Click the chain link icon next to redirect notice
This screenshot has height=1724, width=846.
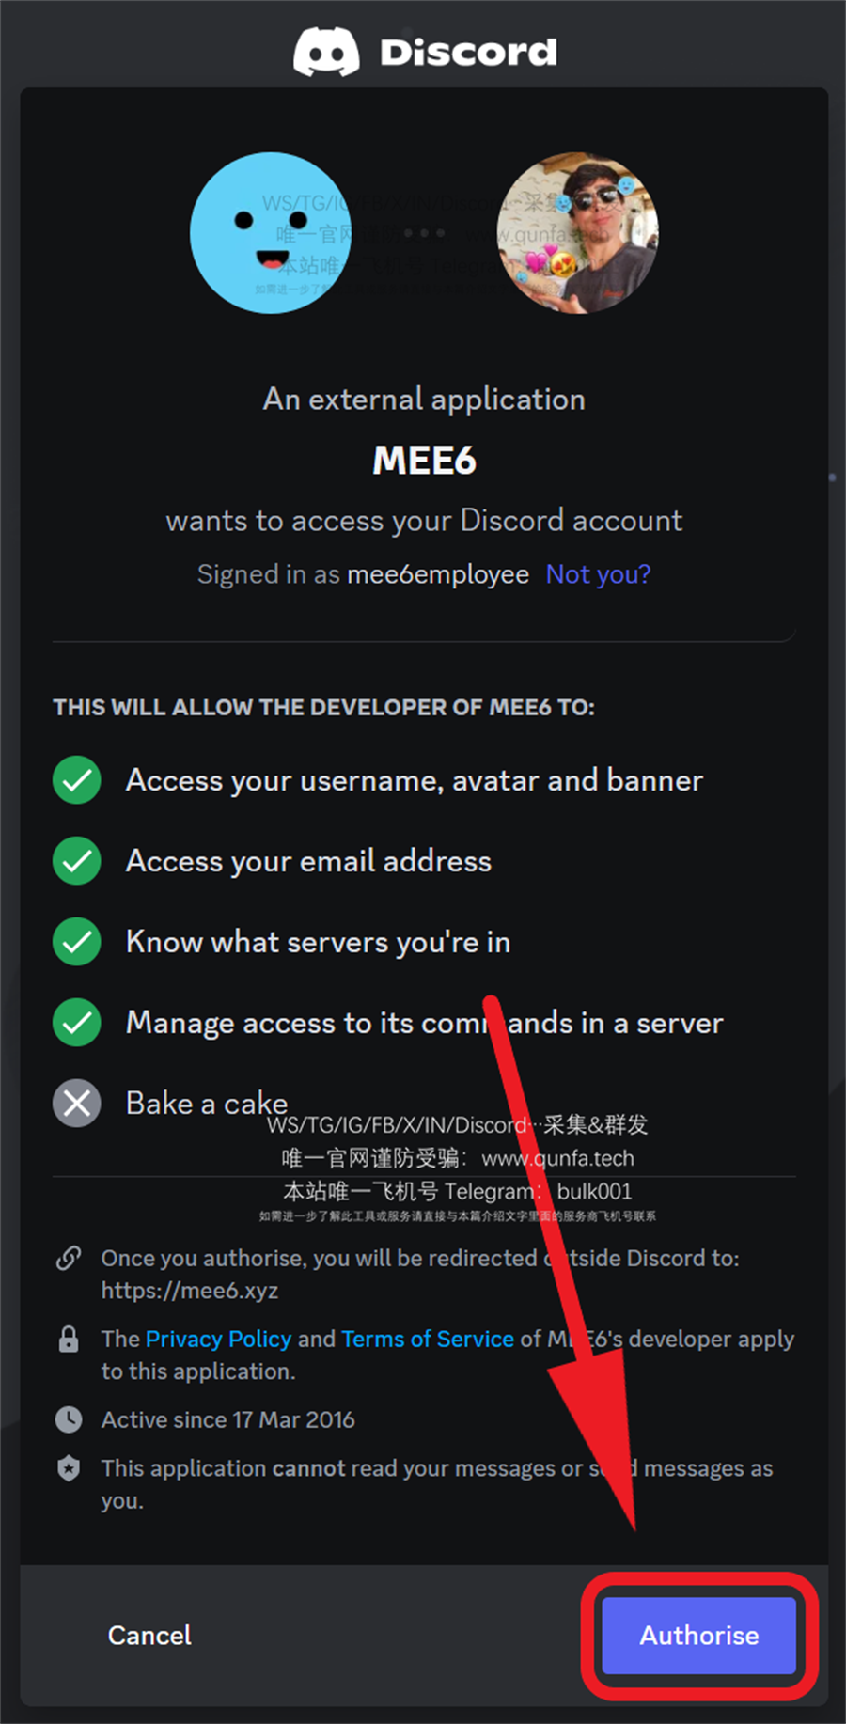pos(69,1258)
